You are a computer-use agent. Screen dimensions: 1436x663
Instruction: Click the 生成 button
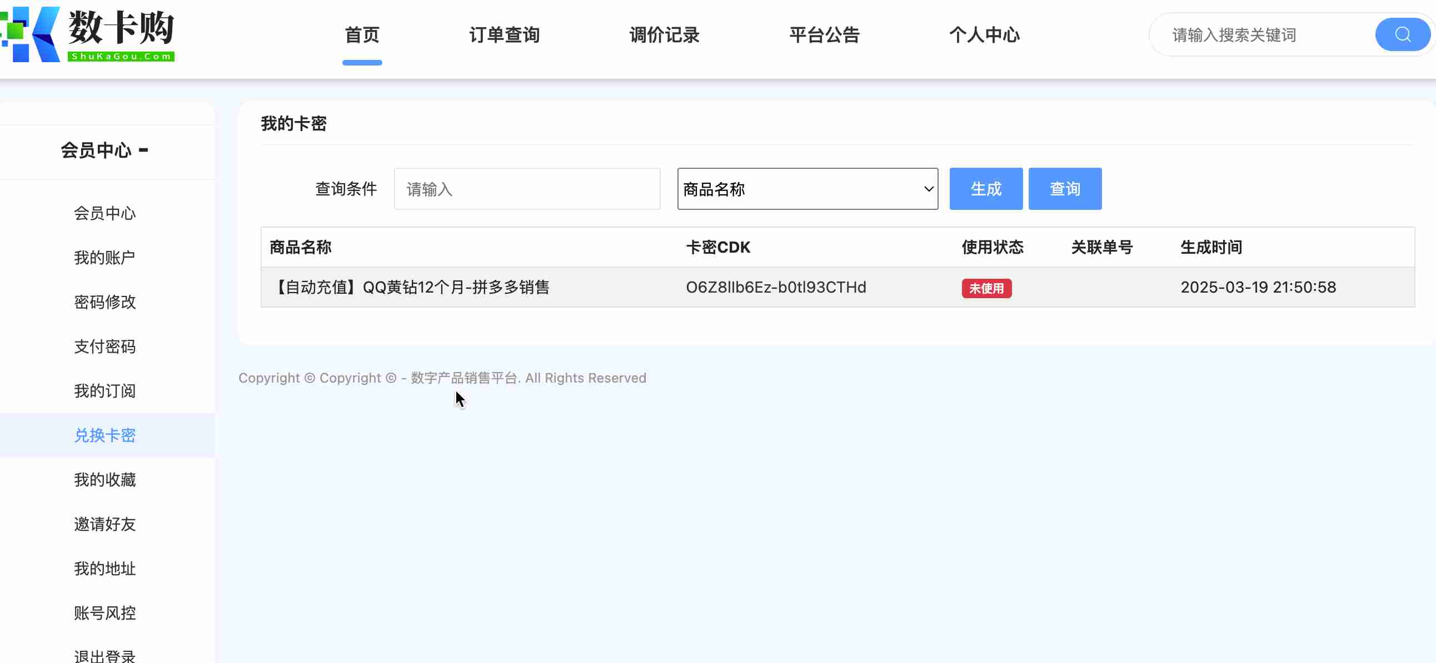coord(985,189)
